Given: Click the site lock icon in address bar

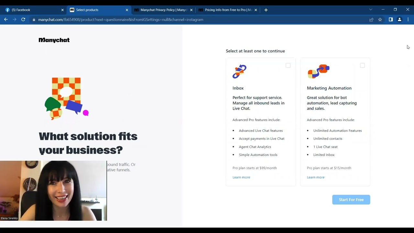Looking at the screenshot, I should (34, 20).
